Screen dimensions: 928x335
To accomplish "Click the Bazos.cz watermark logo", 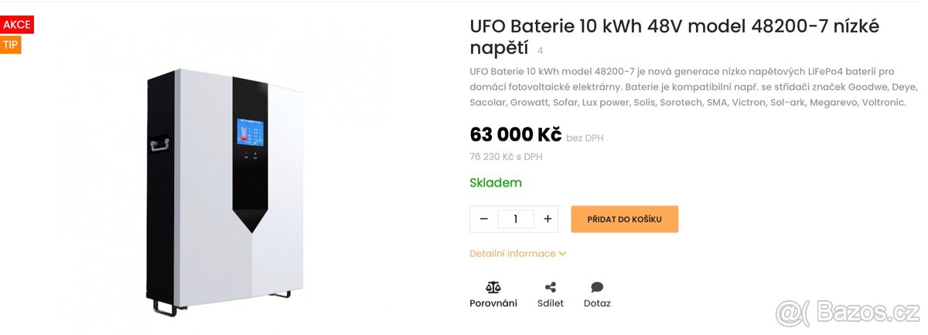I will pyautogui.click(x=848, y=313).
